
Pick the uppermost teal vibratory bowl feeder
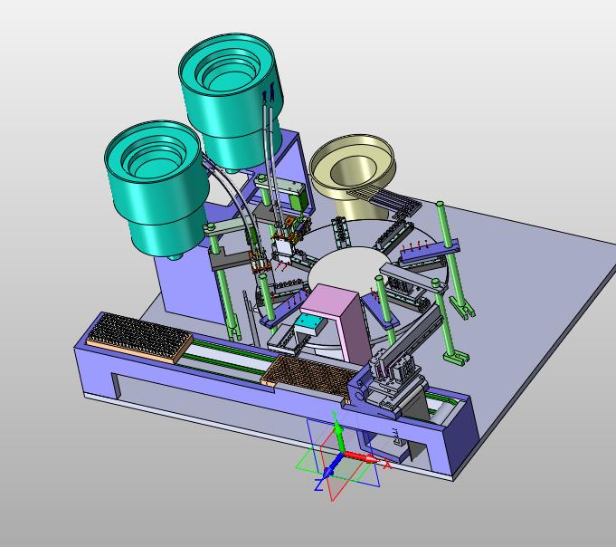[231, 102]
